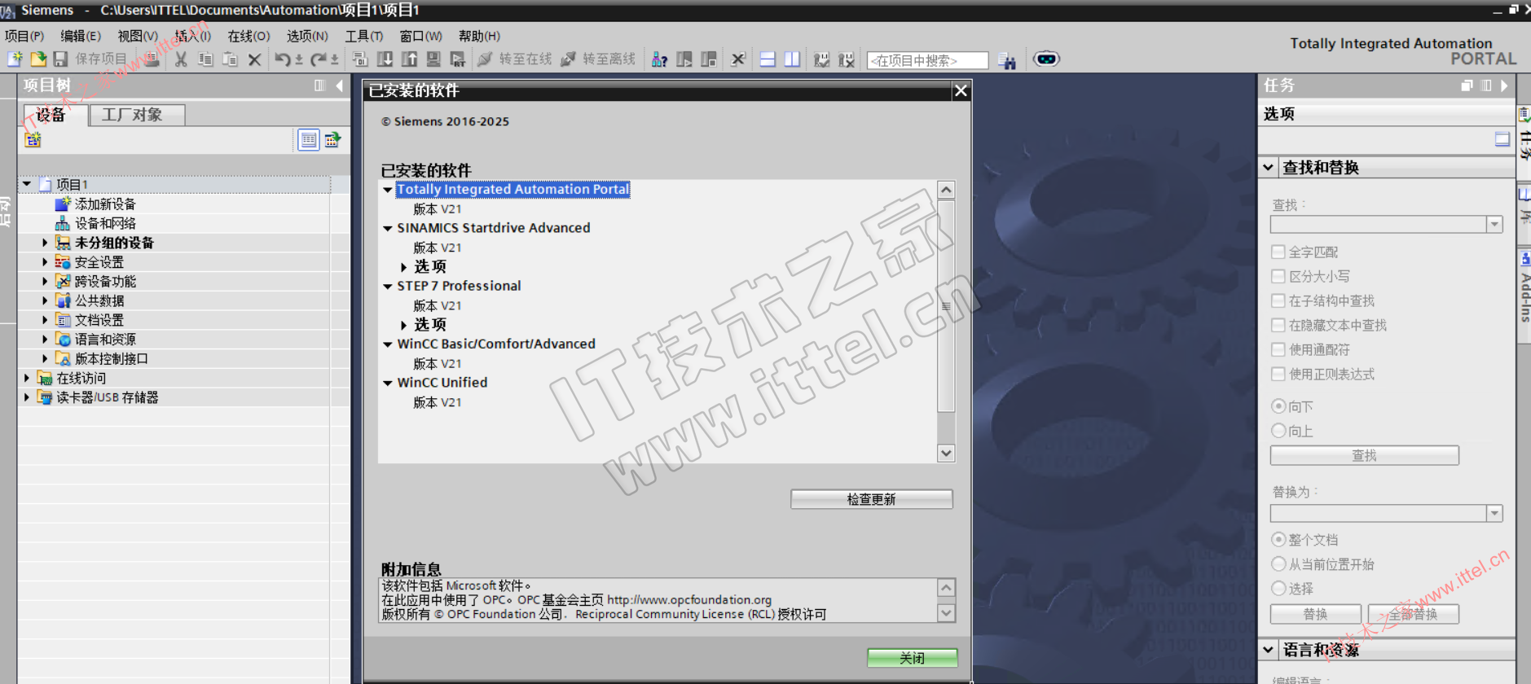This screenshot has width=1531, height=684.
Task: Open the robot assistant icon
Action: click(x=1046, y=59)
